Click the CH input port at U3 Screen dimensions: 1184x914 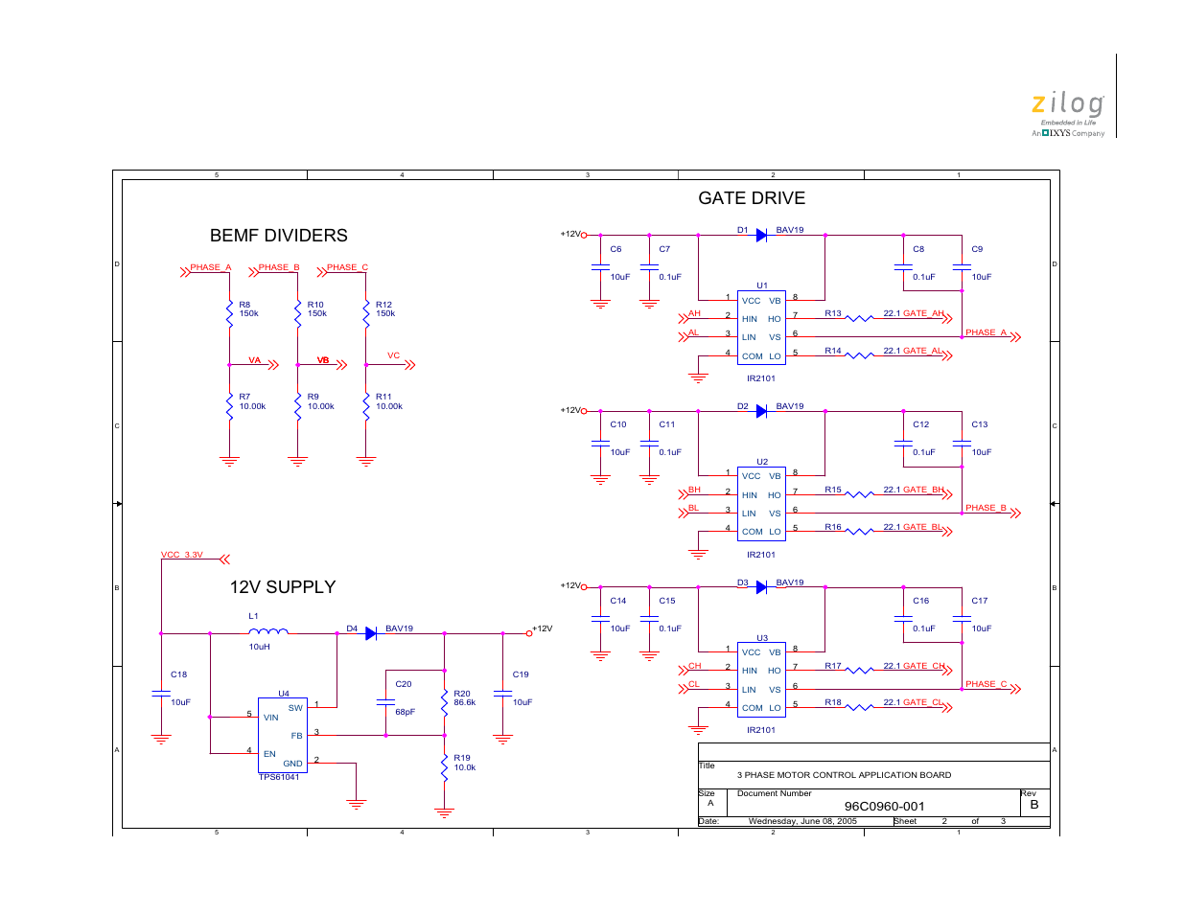click(x=690, y=668)
